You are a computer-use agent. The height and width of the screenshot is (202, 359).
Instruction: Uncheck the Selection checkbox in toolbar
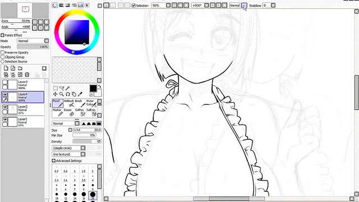pyautogui.click(x=134, y=6)
